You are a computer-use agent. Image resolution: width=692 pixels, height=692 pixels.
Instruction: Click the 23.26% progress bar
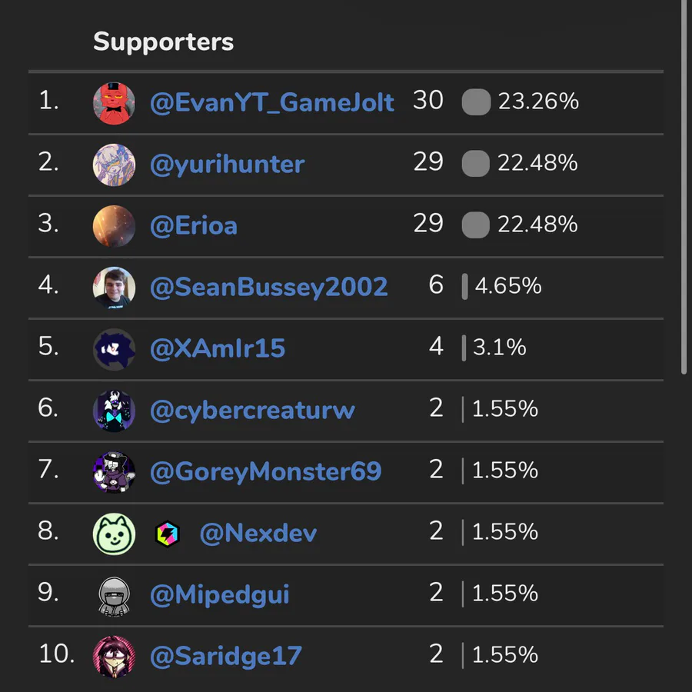coord(476,102)
